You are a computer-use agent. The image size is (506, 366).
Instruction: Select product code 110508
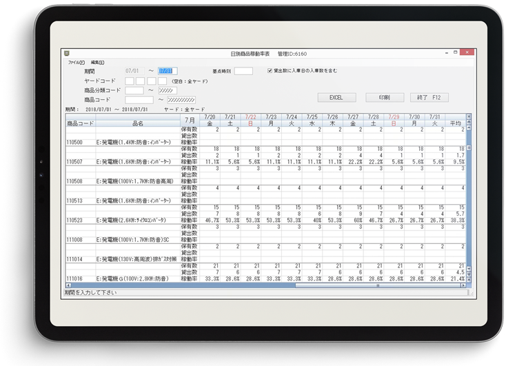click(74, 181)
